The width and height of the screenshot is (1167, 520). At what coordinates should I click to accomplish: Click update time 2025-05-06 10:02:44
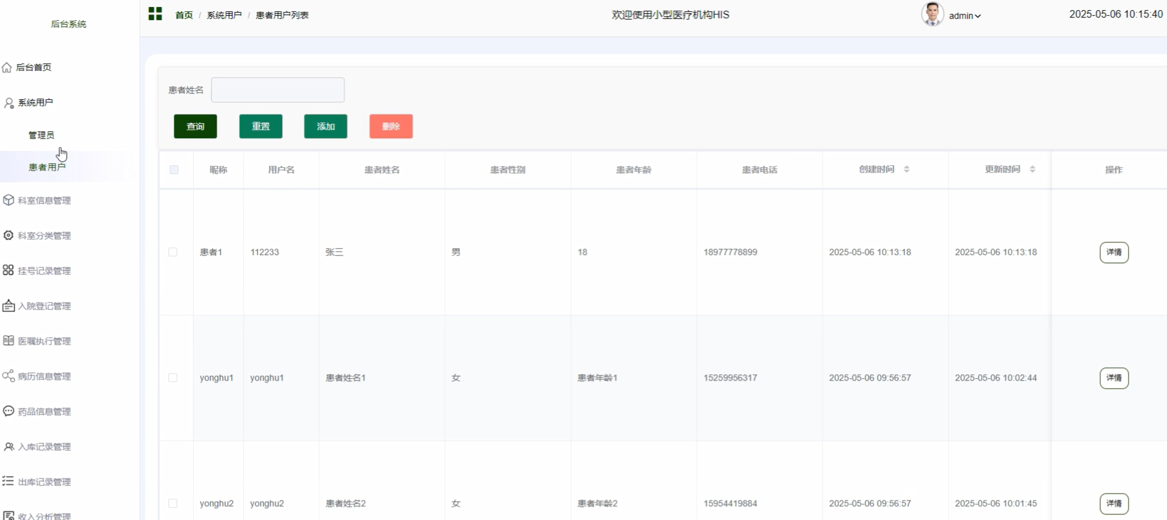996,377
